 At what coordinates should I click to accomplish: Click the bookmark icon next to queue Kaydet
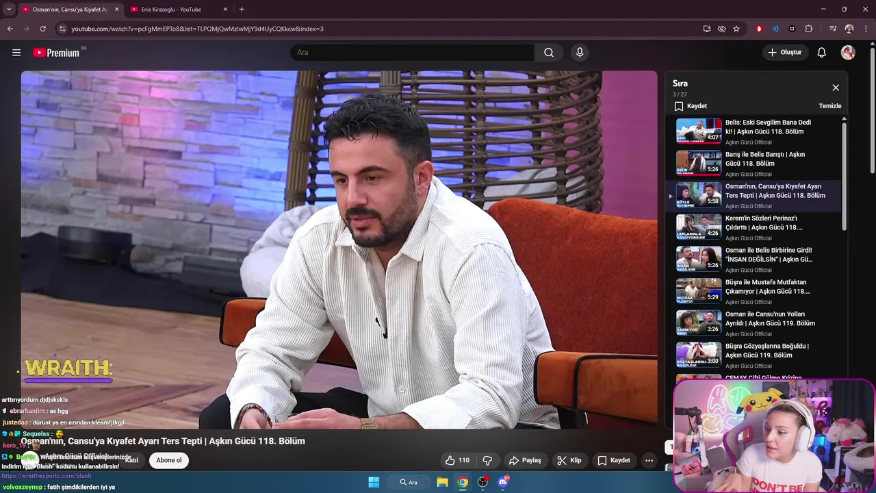point(679,106)
